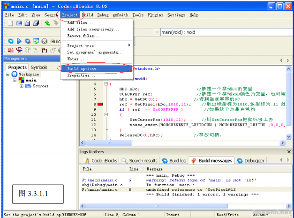Select Build options... menu entry
This screenshot has width=294, height=218.
pos(97,69)
